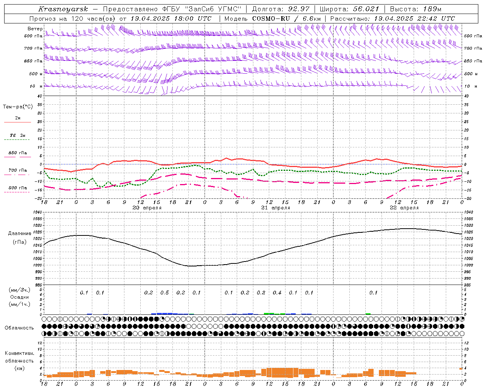
Task: Click the 'Высота: 189м' elevation value
Action: 416,9
